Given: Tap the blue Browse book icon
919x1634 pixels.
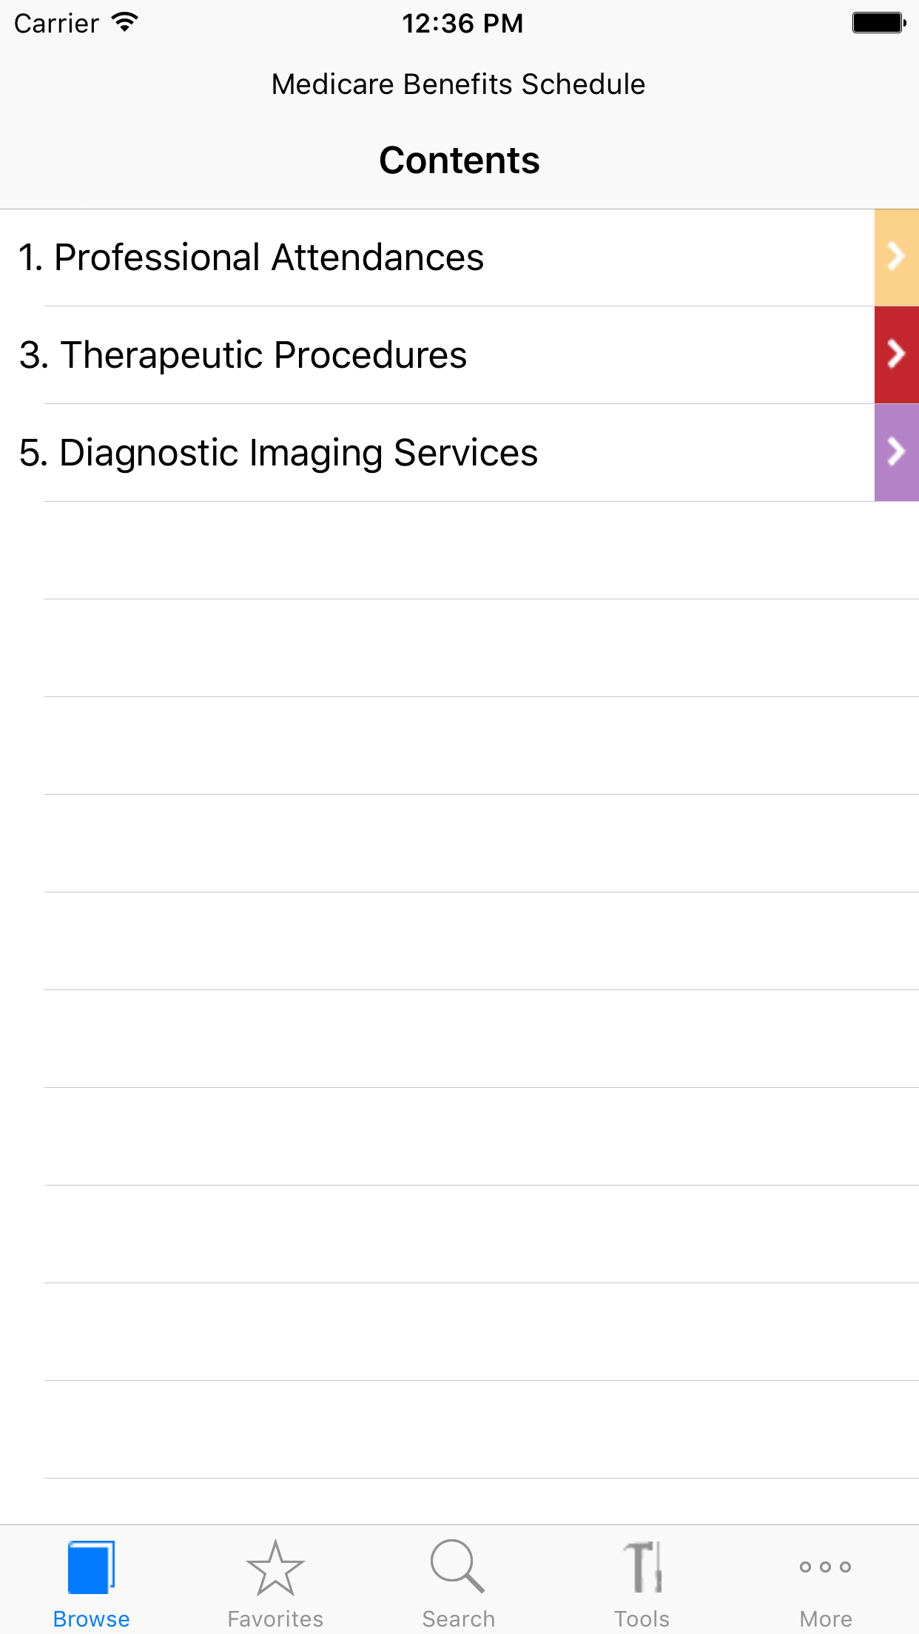Looking at the screenshot, I should pyautogui.click(x=91, y=1567).
